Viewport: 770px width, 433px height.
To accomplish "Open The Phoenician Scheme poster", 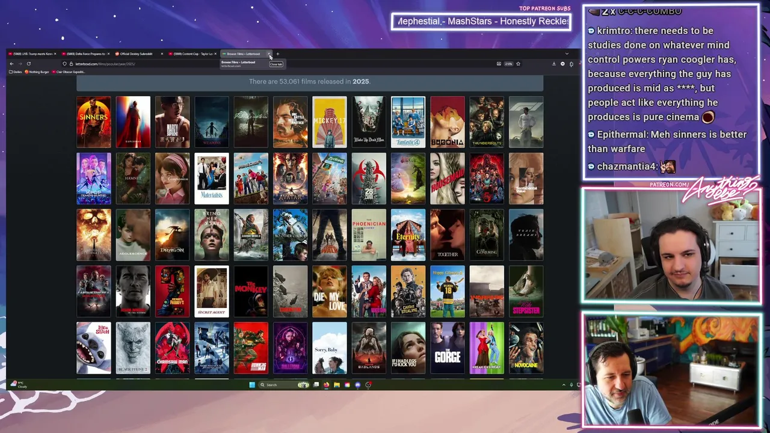I will [369, 235].
